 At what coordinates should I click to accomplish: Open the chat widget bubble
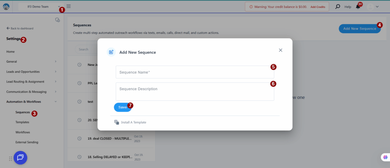pyautogui.click(x=21, y=157)
